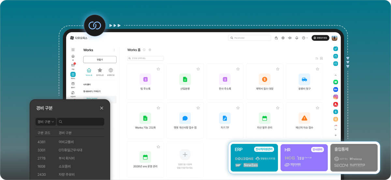Click the 만들기 button
The image size is (391, 180).
tap(100, 60)
